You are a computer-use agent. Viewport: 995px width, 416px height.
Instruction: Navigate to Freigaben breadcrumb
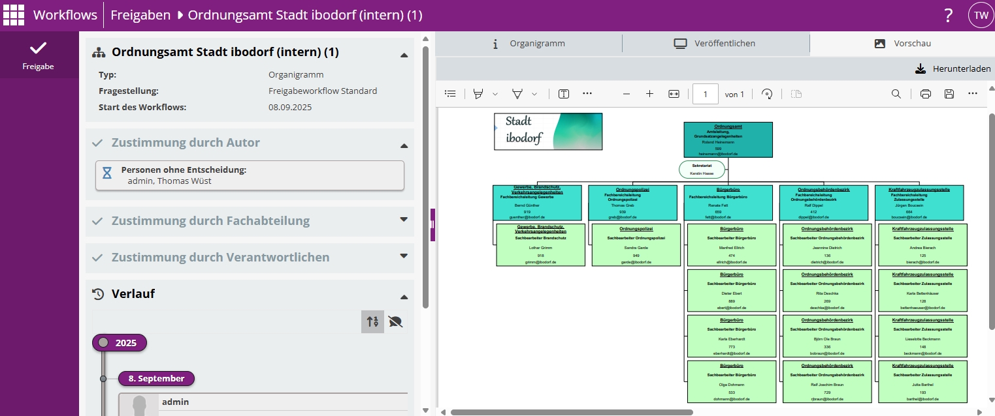[x=140, y=15]
